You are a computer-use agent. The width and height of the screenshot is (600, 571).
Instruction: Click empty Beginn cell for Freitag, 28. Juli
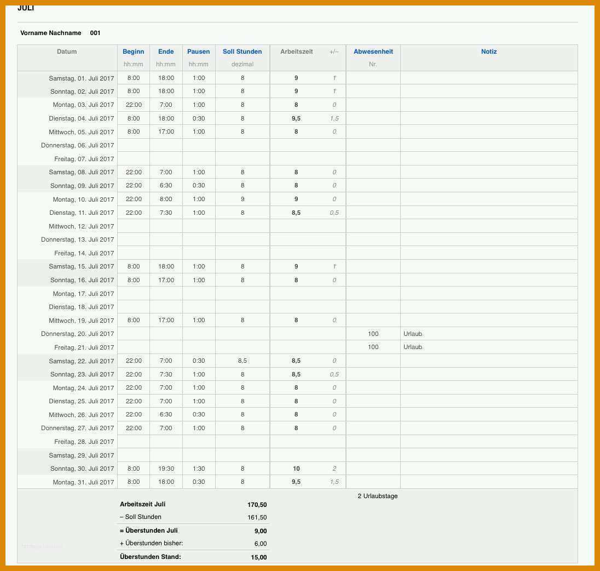pos(133,442)
